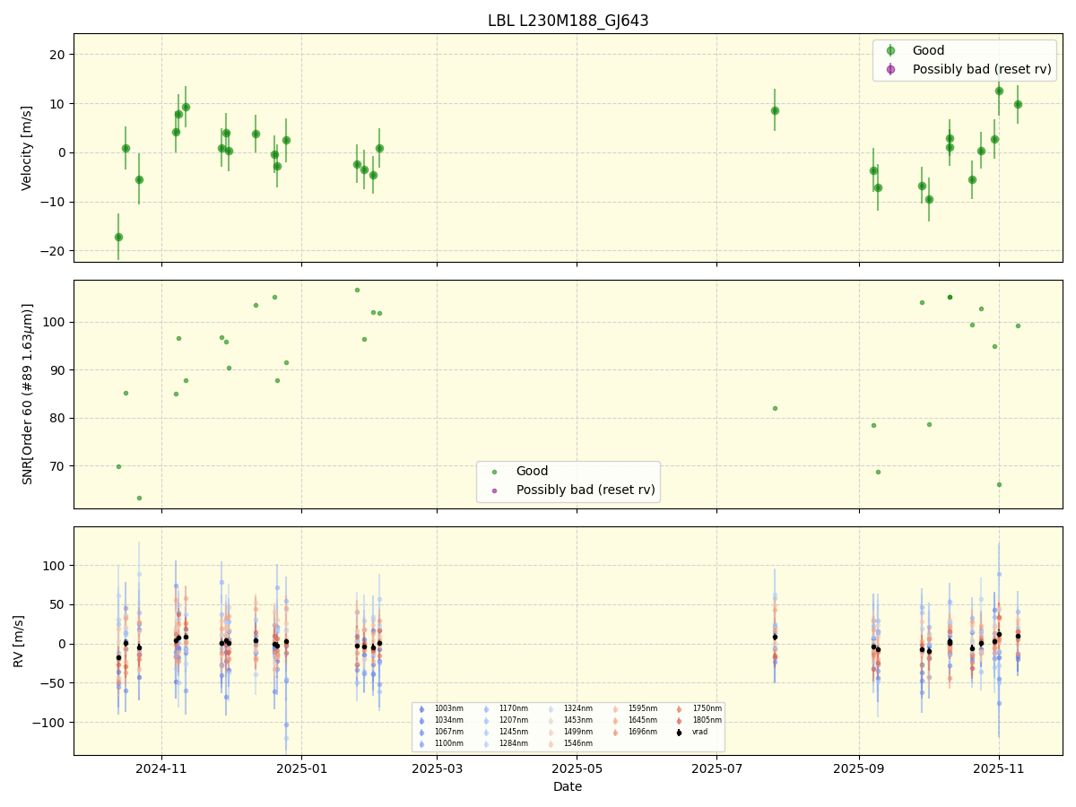Image resolution: width=1076 pixels, height=807 pixels.
Task: Click the 50 tick on RV axis
Action: coord(58,605)
